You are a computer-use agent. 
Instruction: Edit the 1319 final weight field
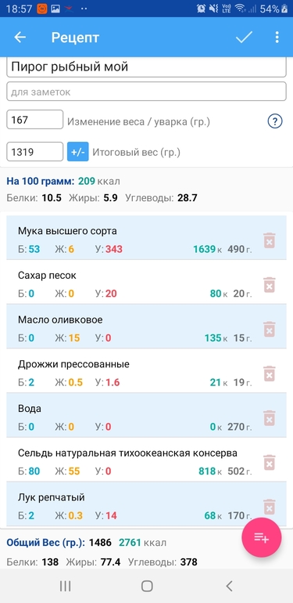point(35,152)
